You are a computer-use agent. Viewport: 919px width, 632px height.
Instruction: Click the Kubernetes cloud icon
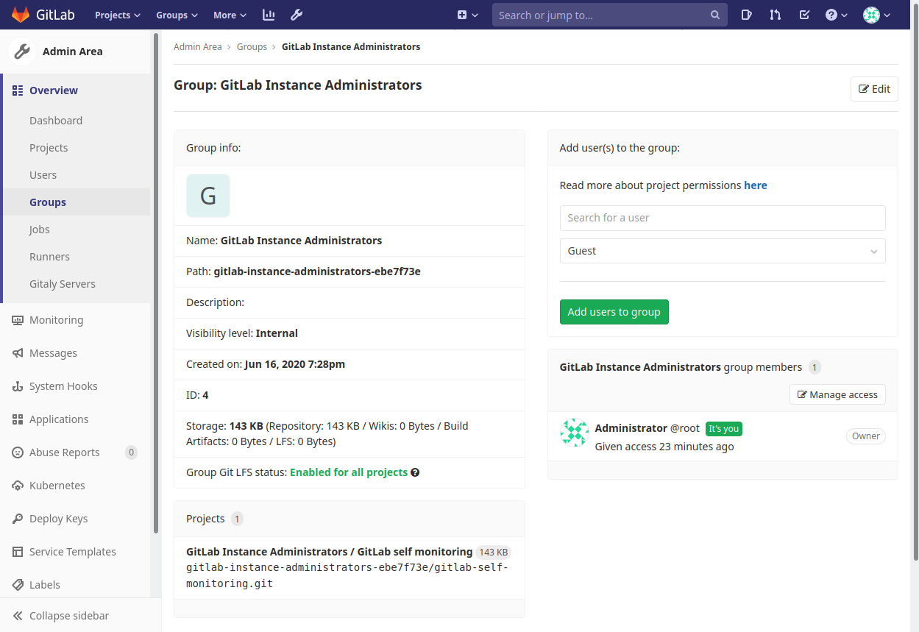pyautogui.click(x=18, y=486)
